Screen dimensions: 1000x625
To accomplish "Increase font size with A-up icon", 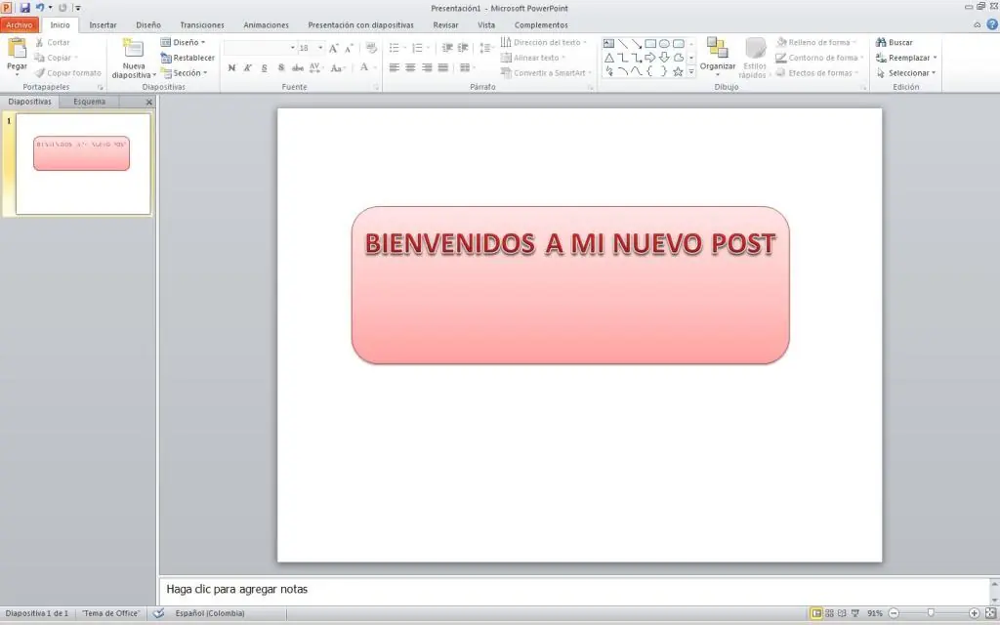I will 334,49.
